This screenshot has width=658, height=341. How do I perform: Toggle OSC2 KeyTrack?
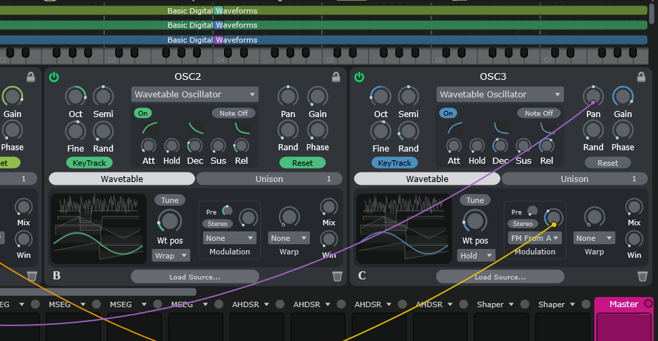pos(89,163)
